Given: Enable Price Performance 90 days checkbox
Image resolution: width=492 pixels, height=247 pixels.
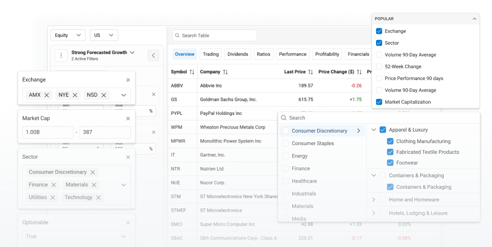Looking at the screenshot, I should tap(379, 79).
